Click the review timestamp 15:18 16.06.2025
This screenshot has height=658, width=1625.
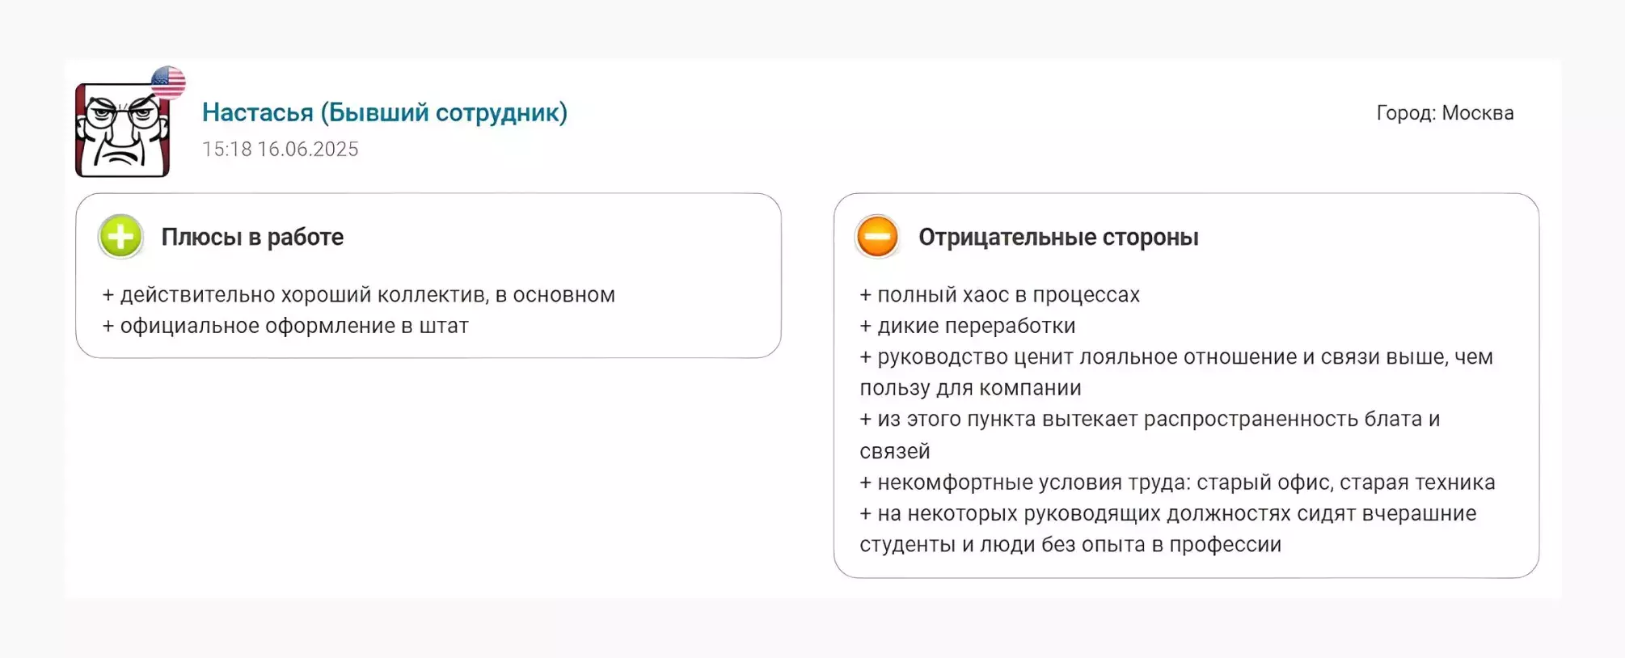pyautogui.click(x=280, y=150)
